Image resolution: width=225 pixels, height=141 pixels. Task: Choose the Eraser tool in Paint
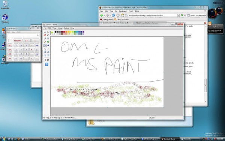[45, 35]
